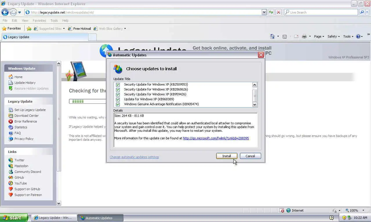Open Twitter link in sidebar

point(19,160)
